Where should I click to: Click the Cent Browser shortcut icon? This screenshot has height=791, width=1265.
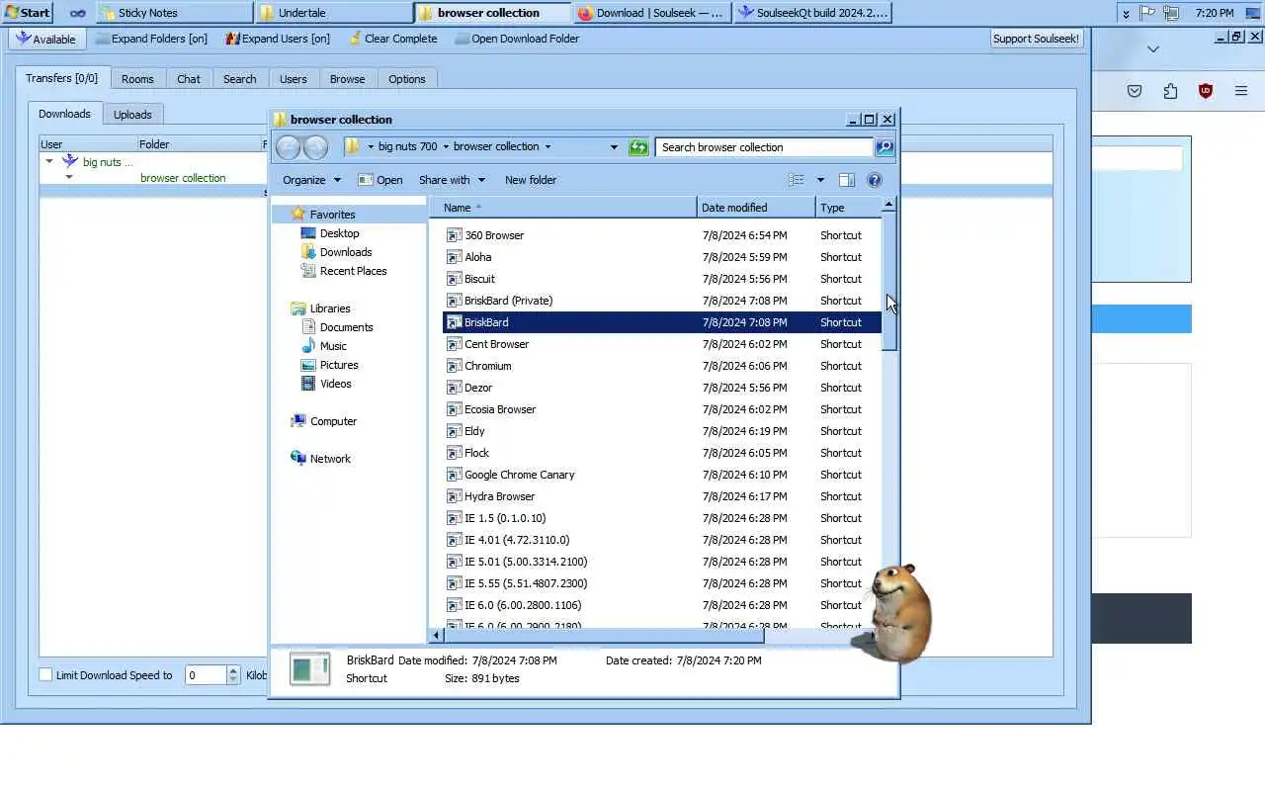tap(455, 344)
